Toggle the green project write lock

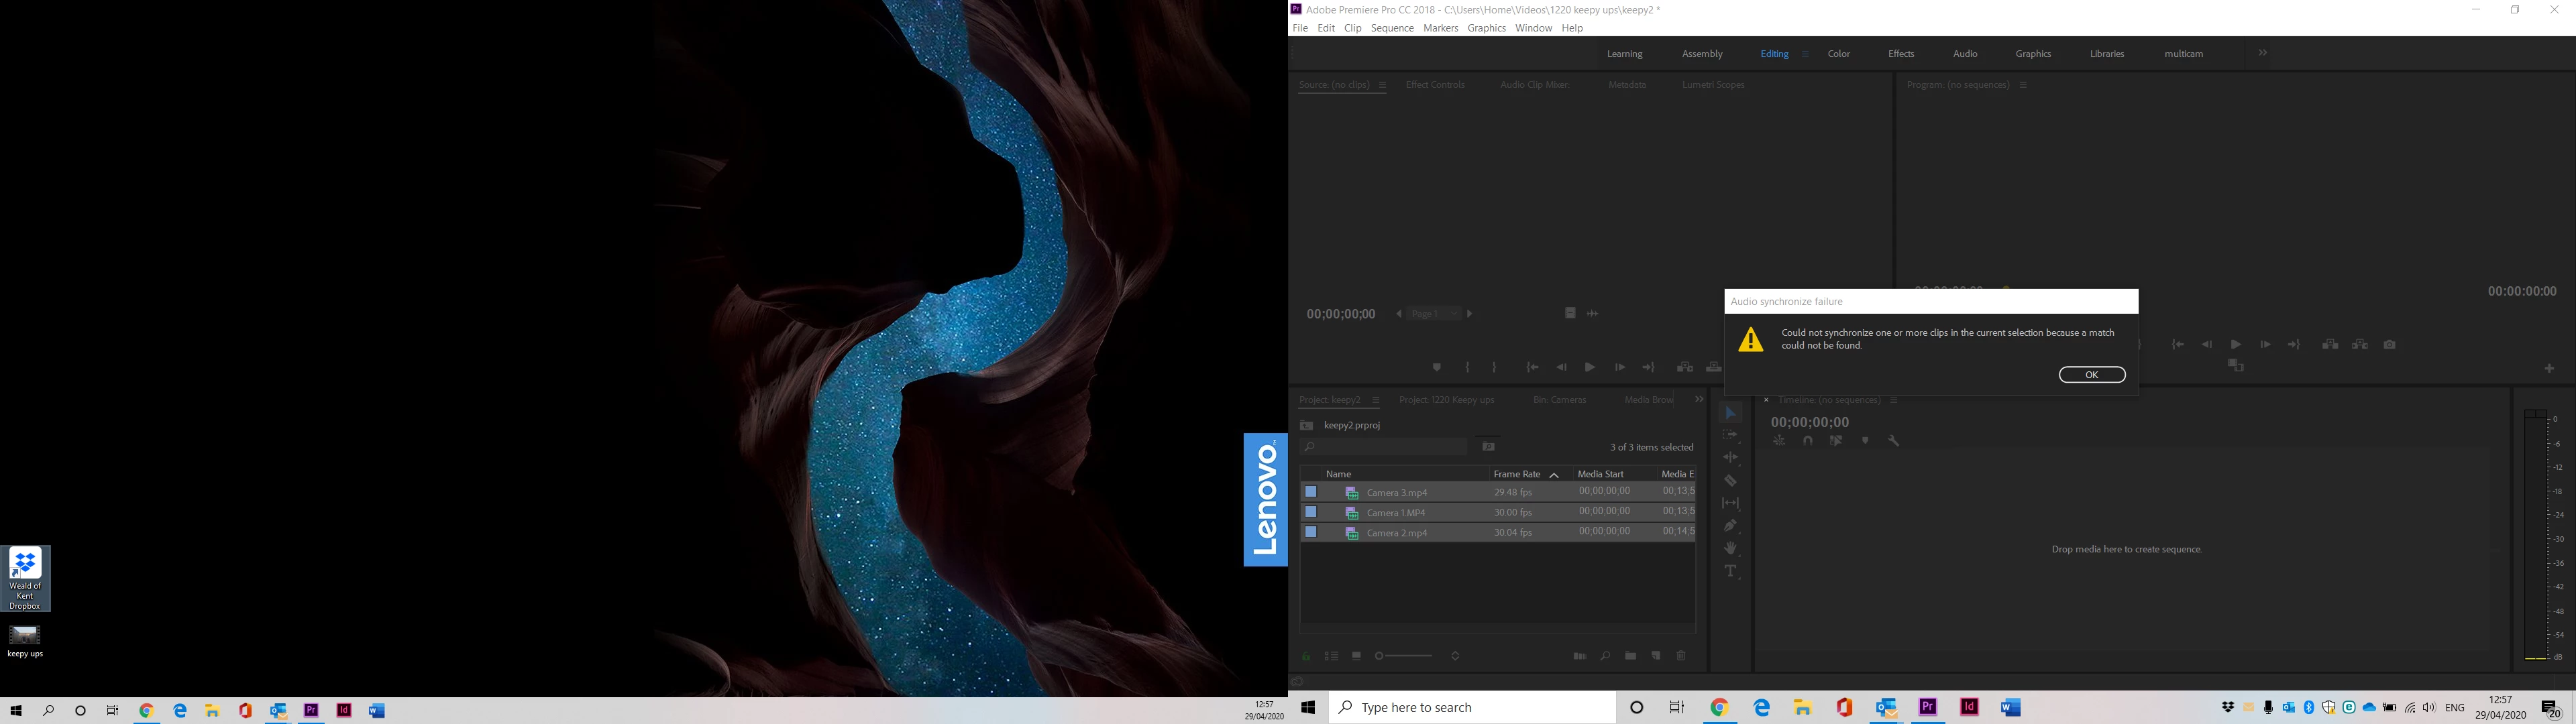point(1306,656)
